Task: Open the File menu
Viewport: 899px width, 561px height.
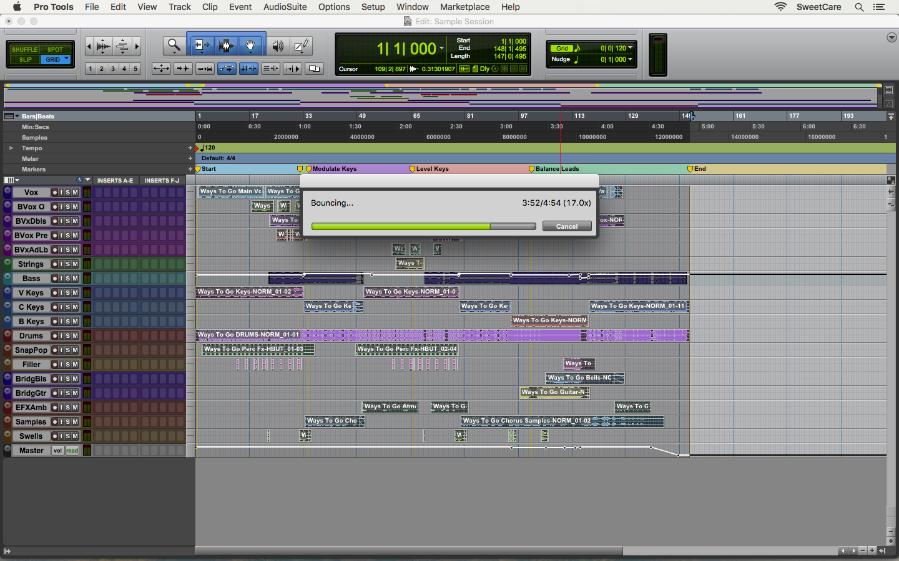Action: [x=92, y=7]
